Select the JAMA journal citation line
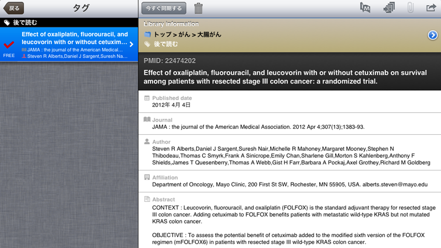This screenshot has height=248, width=441. (x=258, y=127)
